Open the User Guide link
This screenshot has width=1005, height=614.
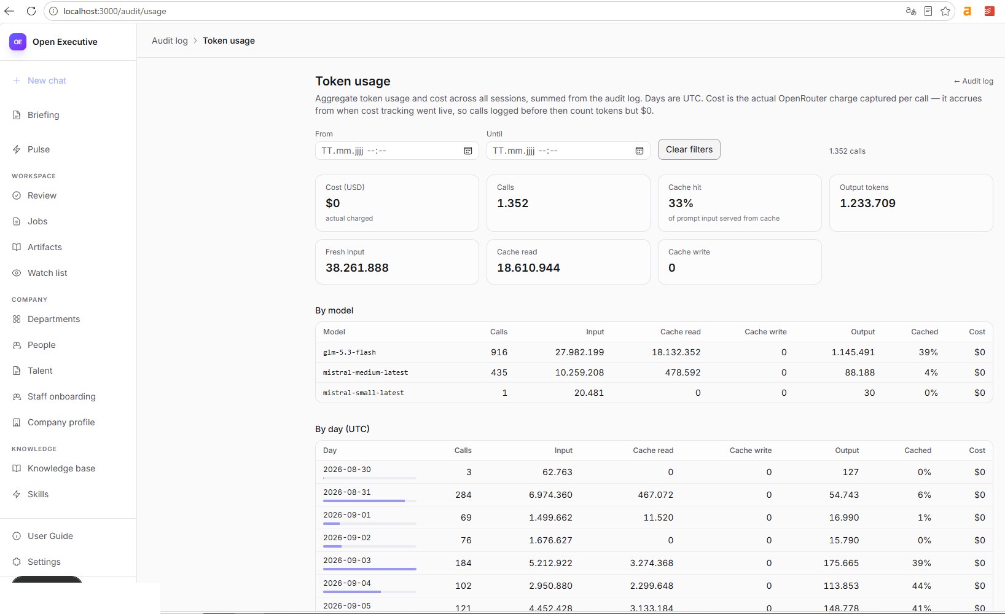click(50, 536)
